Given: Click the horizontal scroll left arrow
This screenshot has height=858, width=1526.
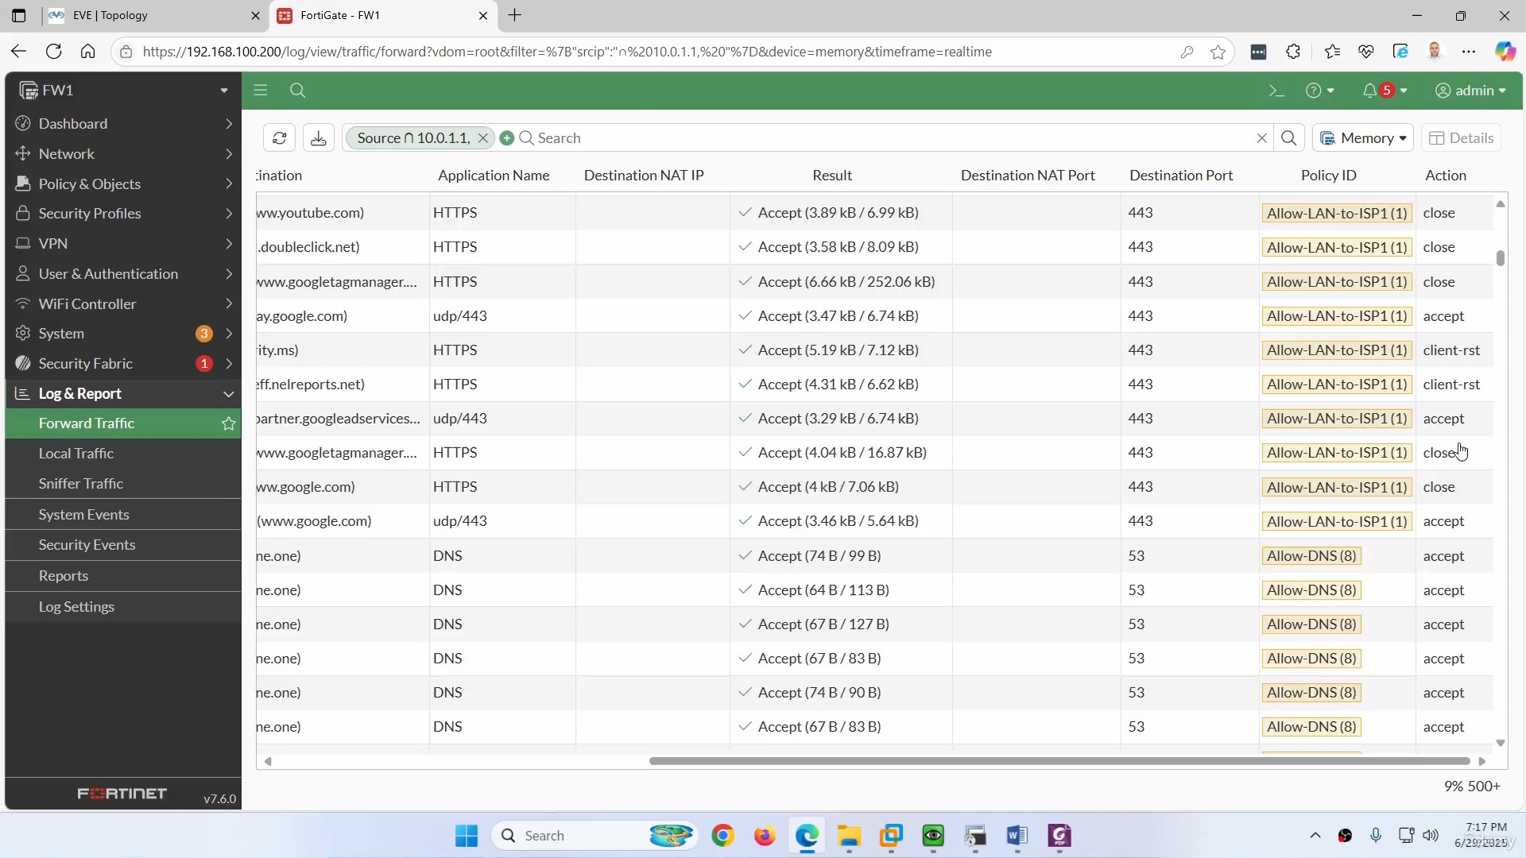Looking at the screenshot, I should coord(268,761).
